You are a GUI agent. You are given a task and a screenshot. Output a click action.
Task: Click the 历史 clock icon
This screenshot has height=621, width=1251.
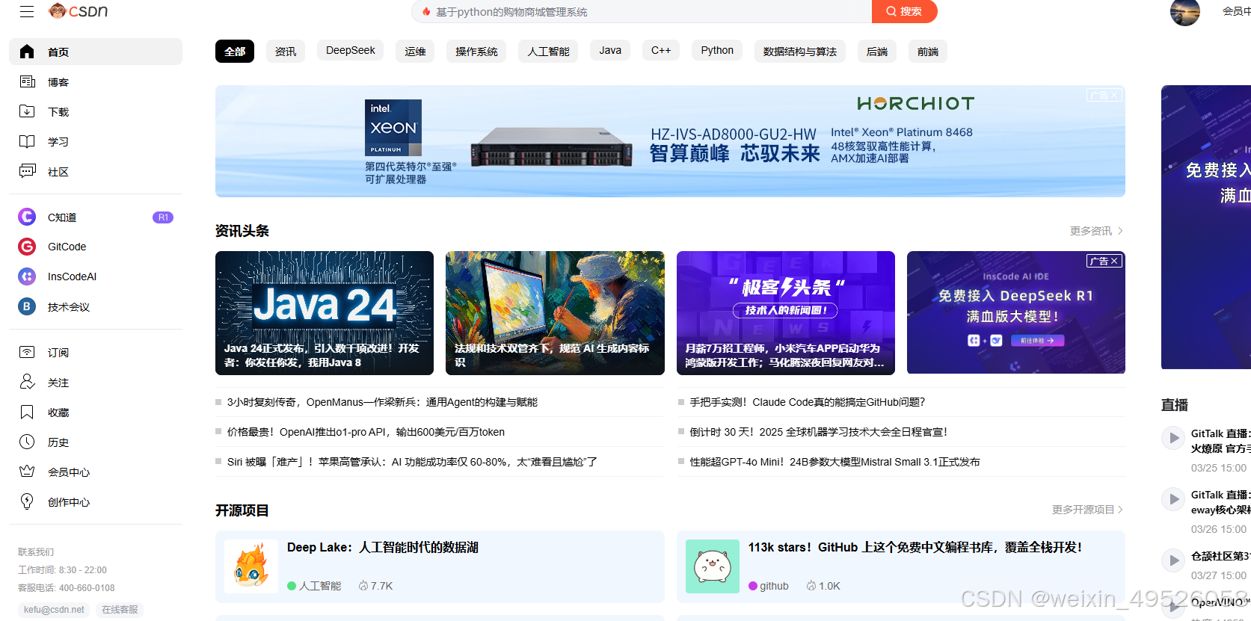pyautogui.click(x=27, y=442)
